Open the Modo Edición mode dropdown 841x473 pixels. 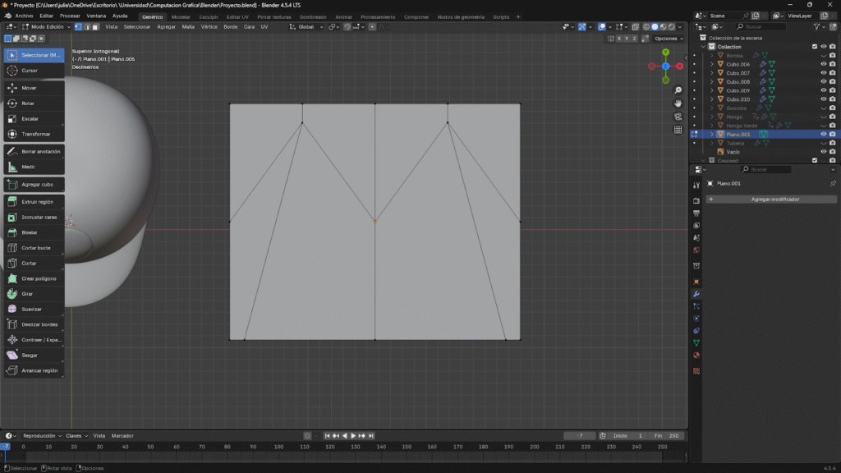click(x=48, y=26)
